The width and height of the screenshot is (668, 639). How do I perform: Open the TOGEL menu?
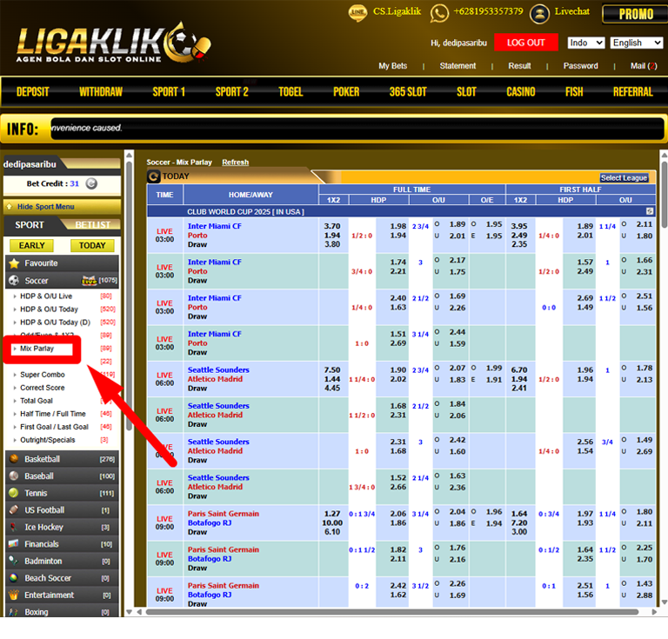click(291, 92)
